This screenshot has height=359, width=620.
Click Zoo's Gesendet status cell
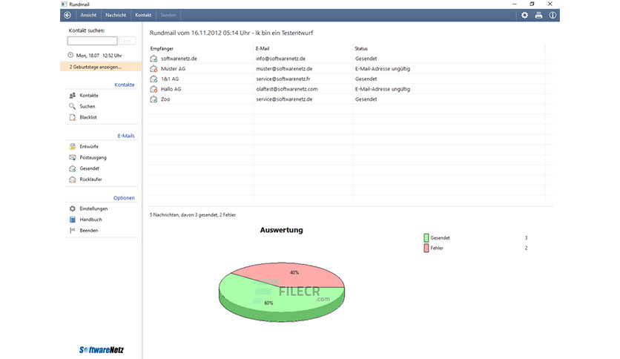click(x=366, y=99)
